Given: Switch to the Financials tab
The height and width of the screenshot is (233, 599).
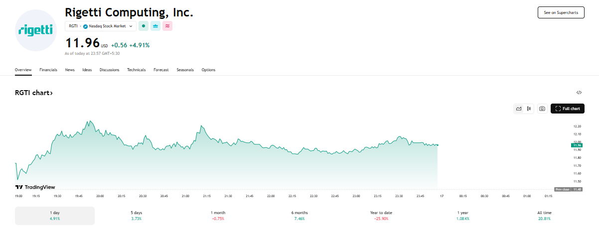Looking at the screenshot, I should [48, 70].
